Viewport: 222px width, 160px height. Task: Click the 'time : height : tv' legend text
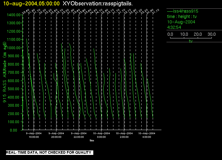coord(181,16)
